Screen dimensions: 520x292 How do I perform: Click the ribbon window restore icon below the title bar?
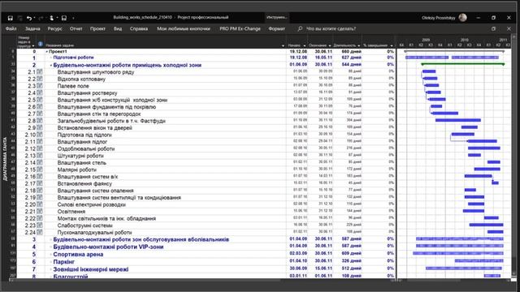coord(493,29)
